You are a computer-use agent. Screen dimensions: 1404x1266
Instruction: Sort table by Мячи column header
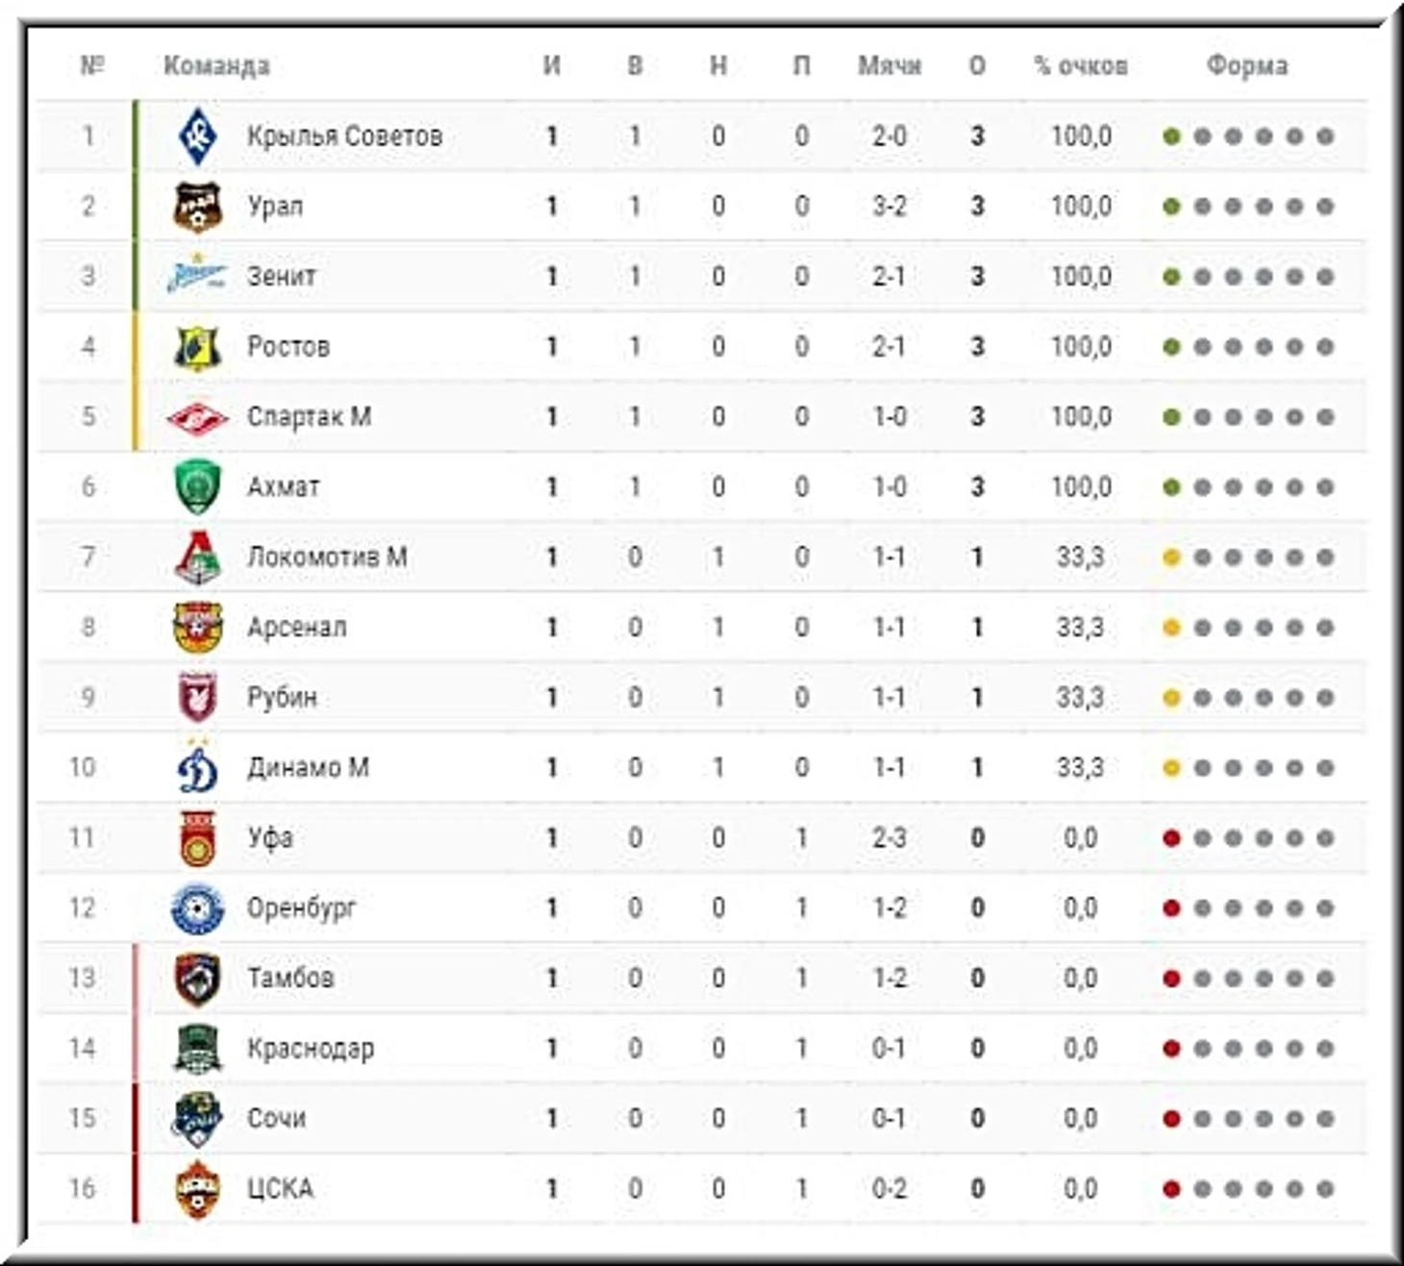pos(890,65)
